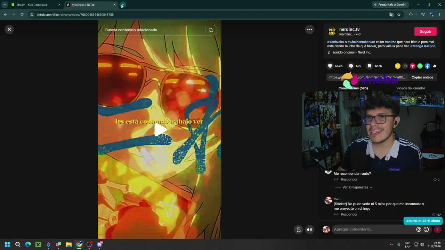Viewport: 445px width, 250px height.
Task: Open the Google Translate page icon
Action: [391, 15]
